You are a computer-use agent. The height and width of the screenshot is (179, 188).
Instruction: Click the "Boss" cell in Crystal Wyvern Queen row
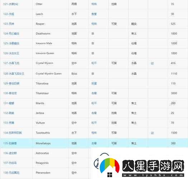coord(74,73)
